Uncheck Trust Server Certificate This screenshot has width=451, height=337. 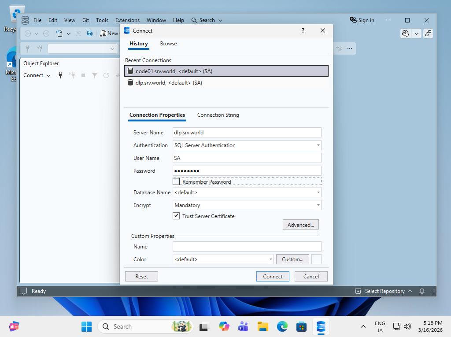click(x=176, y=216)
